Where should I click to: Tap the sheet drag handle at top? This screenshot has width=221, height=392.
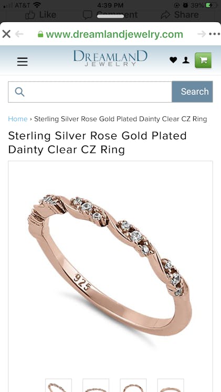110,16
